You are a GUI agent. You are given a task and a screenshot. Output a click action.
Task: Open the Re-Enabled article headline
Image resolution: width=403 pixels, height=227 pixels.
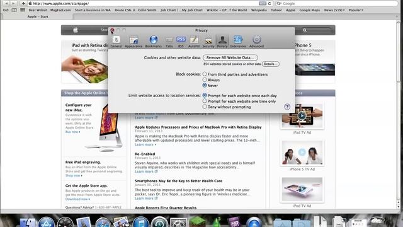[x=145, y=154]
